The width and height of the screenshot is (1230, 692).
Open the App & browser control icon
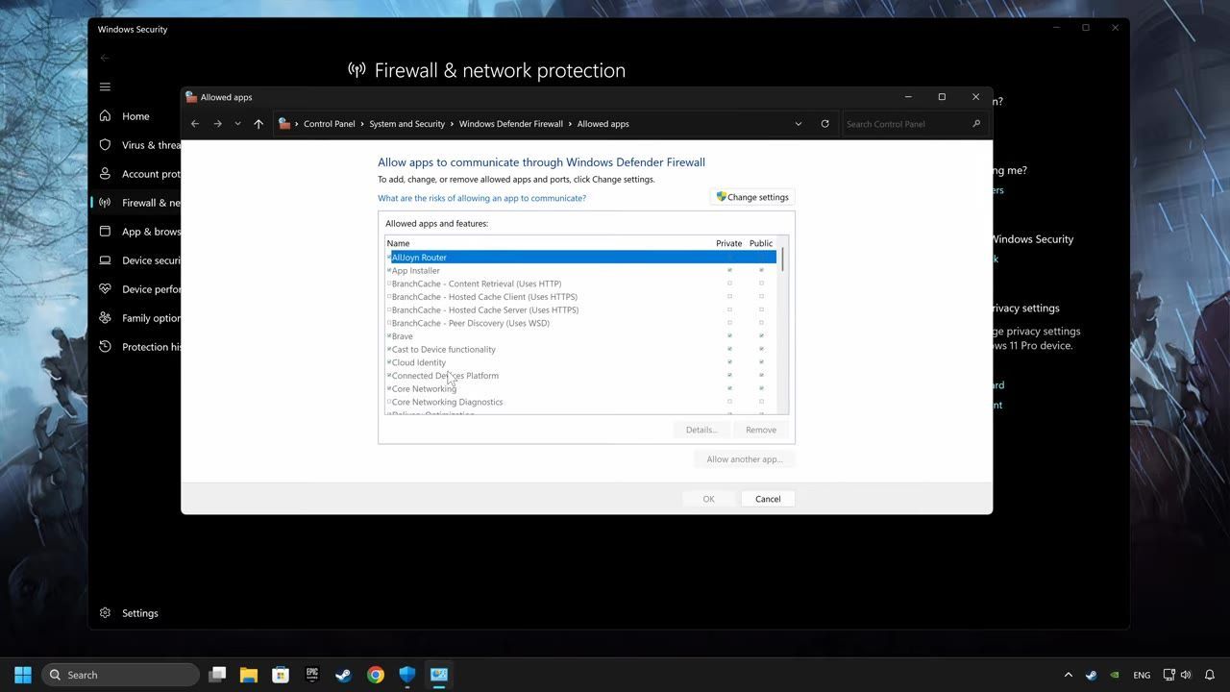point(105,232)
